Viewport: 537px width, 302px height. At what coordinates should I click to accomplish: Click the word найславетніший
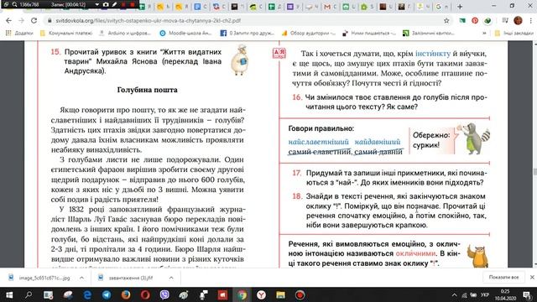(x=319, y=142)
